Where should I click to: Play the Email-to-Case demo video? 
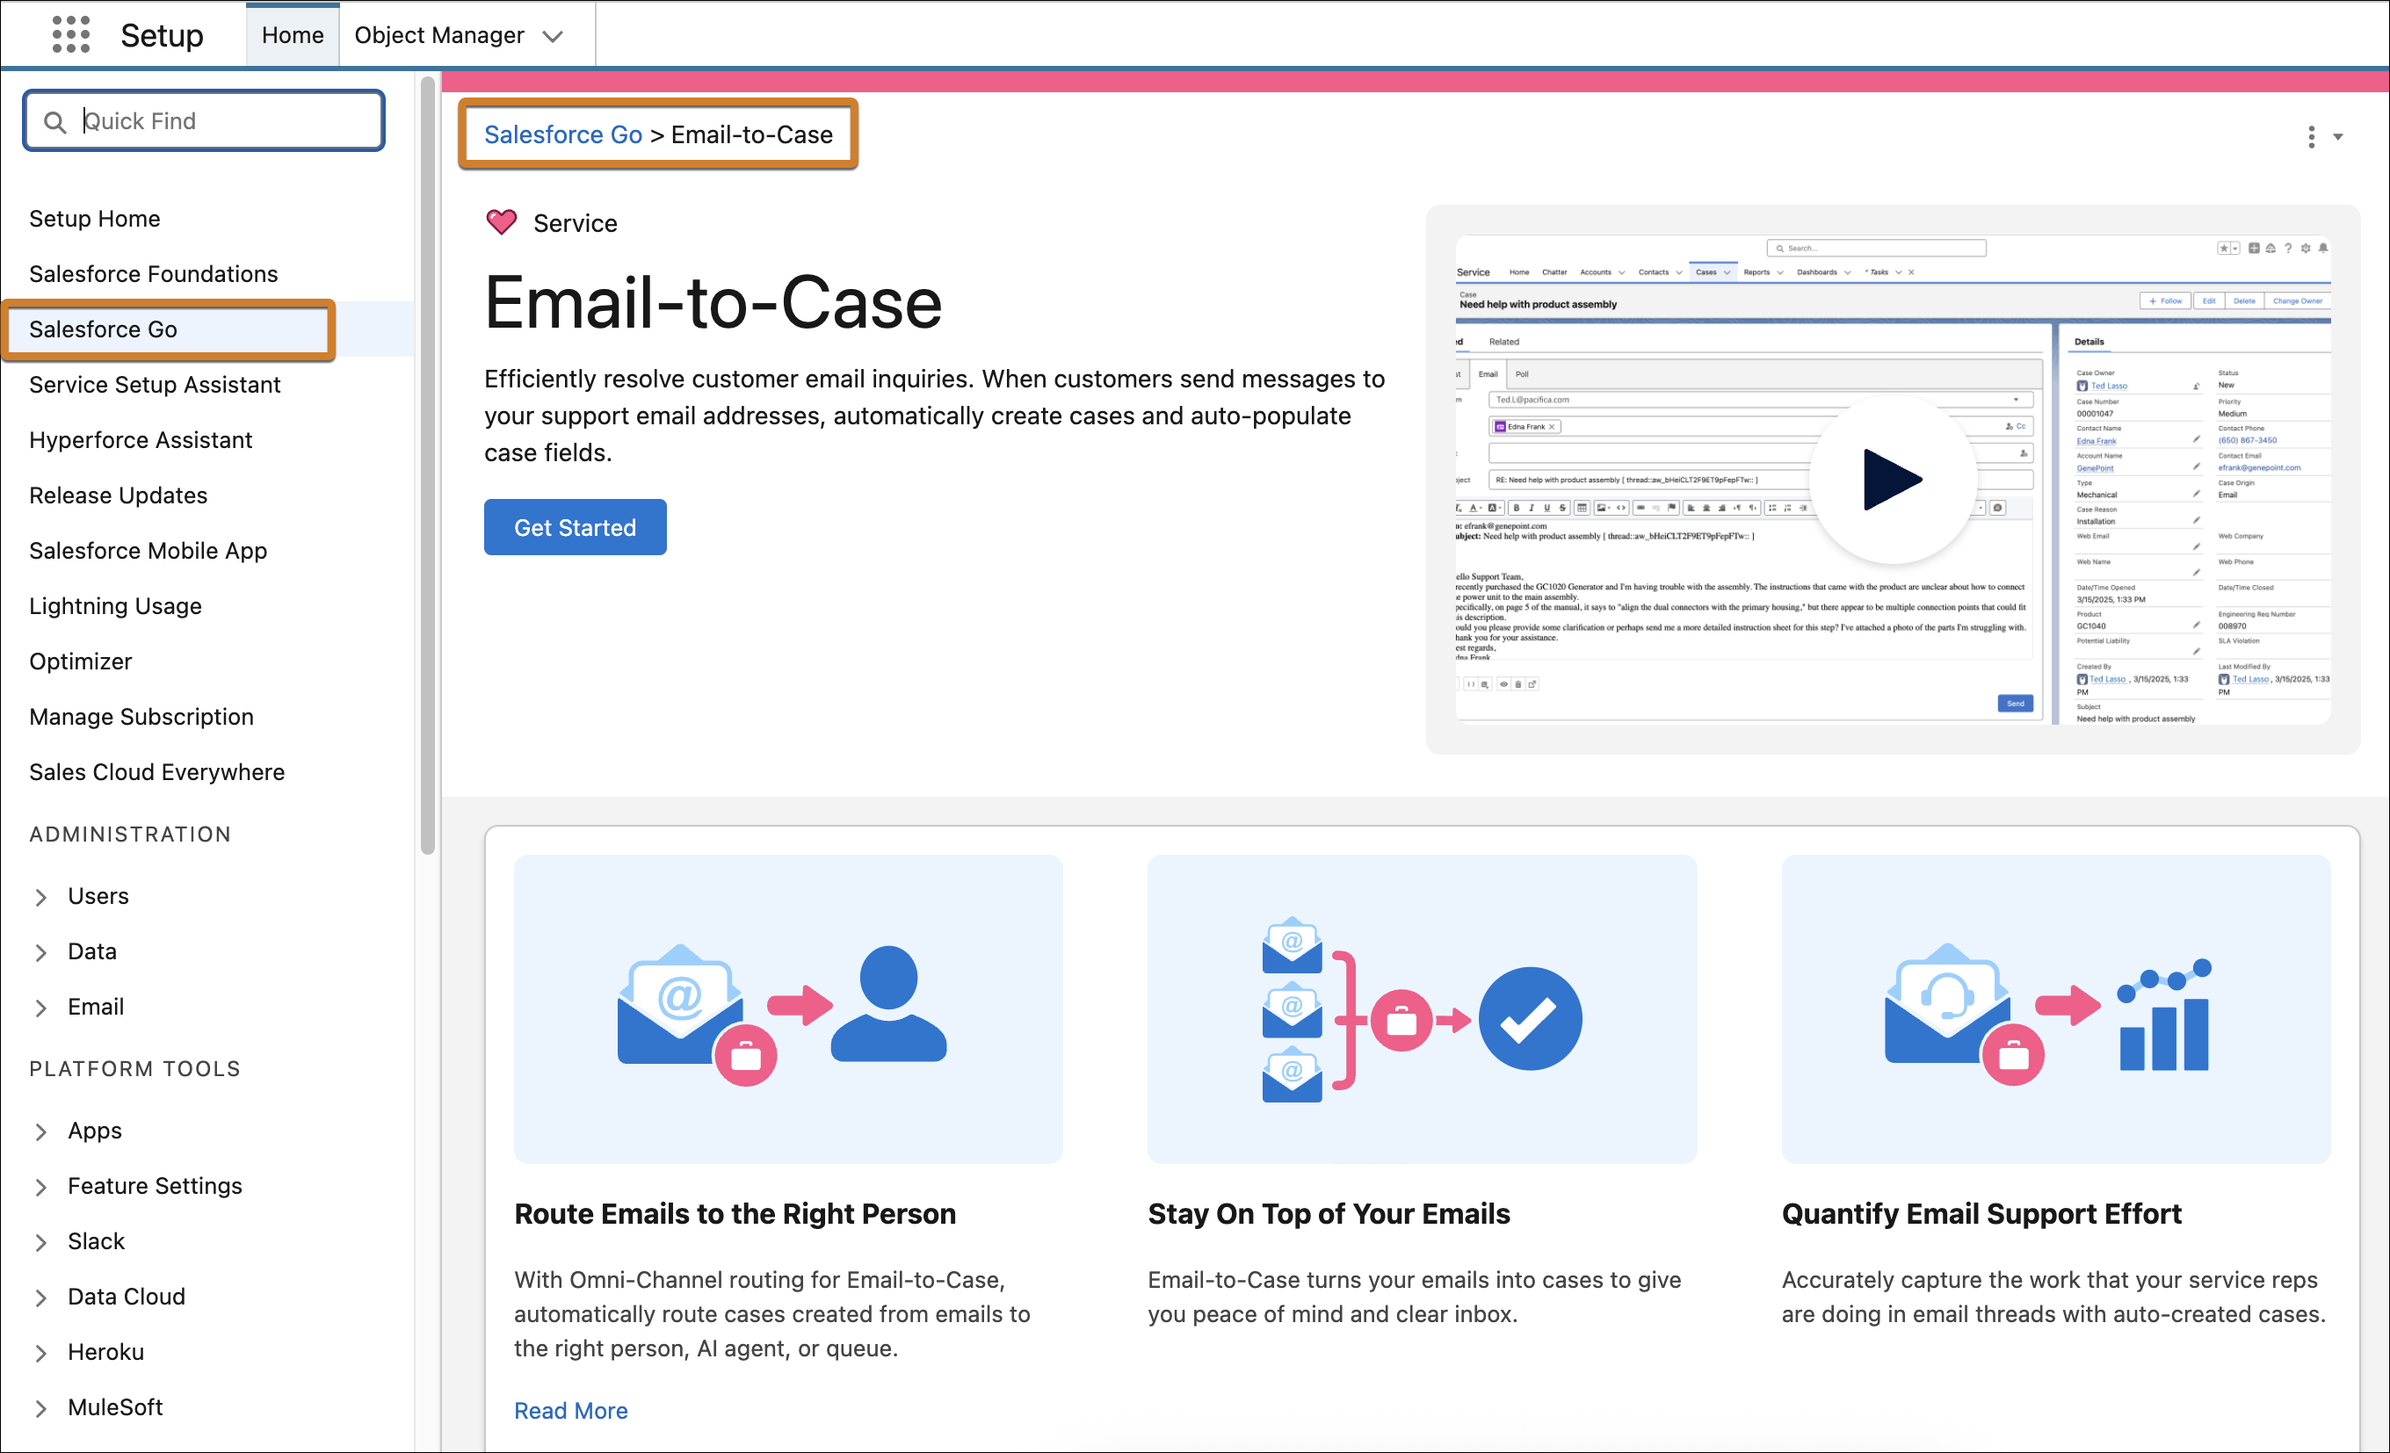click(x=1893, y=479)
